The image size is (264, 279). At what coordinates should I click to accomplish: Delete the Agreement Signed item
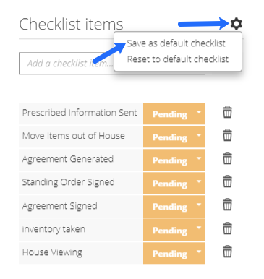coord(227,205)
